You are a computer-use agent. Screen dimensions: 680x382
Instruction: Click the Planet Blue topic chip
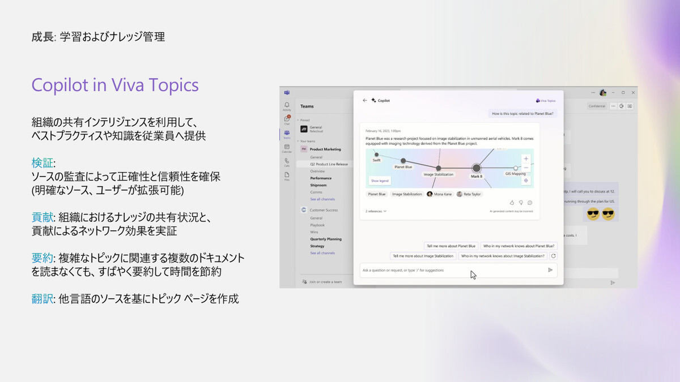pyautogui.click(x=377, y=194)
